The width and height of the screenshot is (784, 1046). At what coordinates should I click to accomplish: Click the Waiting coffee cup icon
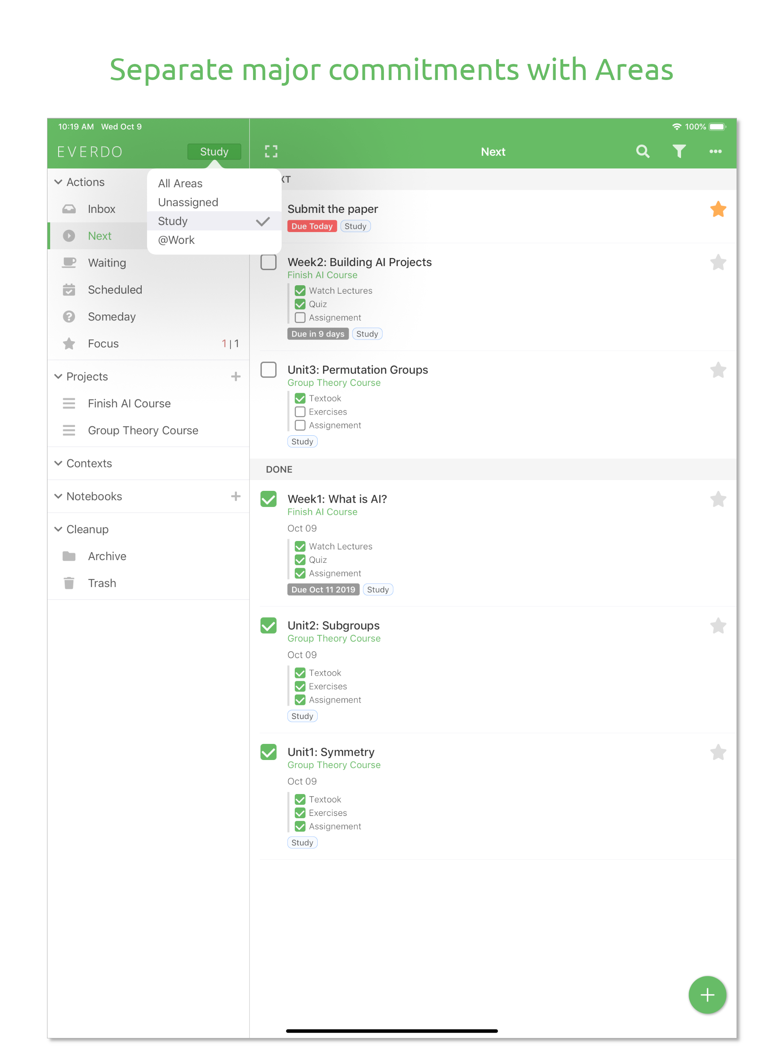(69, 263)
